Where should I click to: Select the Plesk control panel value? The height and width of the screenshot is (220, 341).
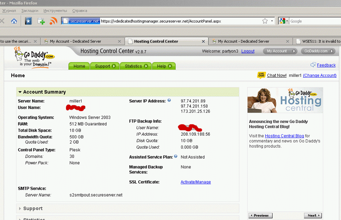(x=75, y=150)
